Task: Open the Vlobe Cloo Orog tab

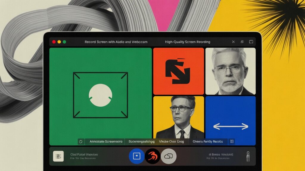Action: [171, 142]
